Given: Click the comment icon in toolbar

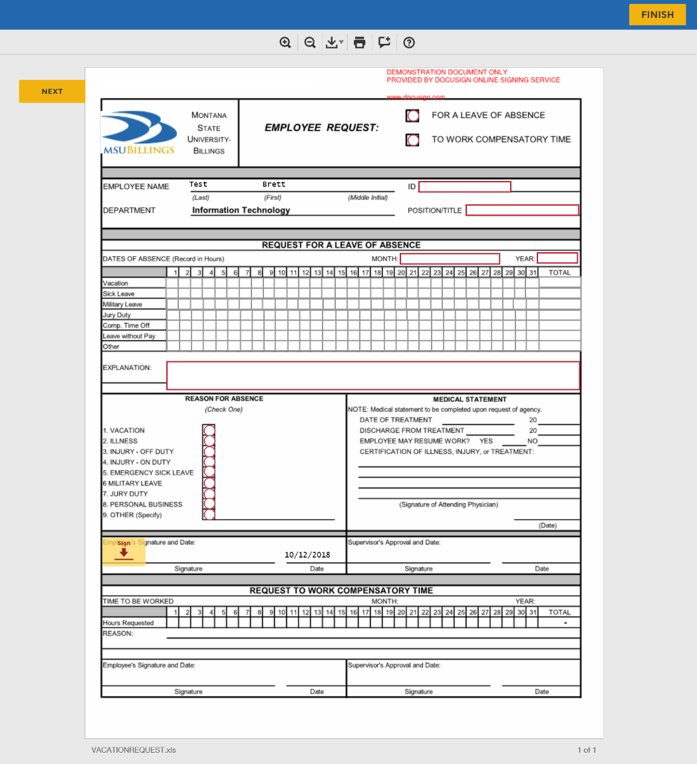Looking at the screenshot, I should pos(384,43).
